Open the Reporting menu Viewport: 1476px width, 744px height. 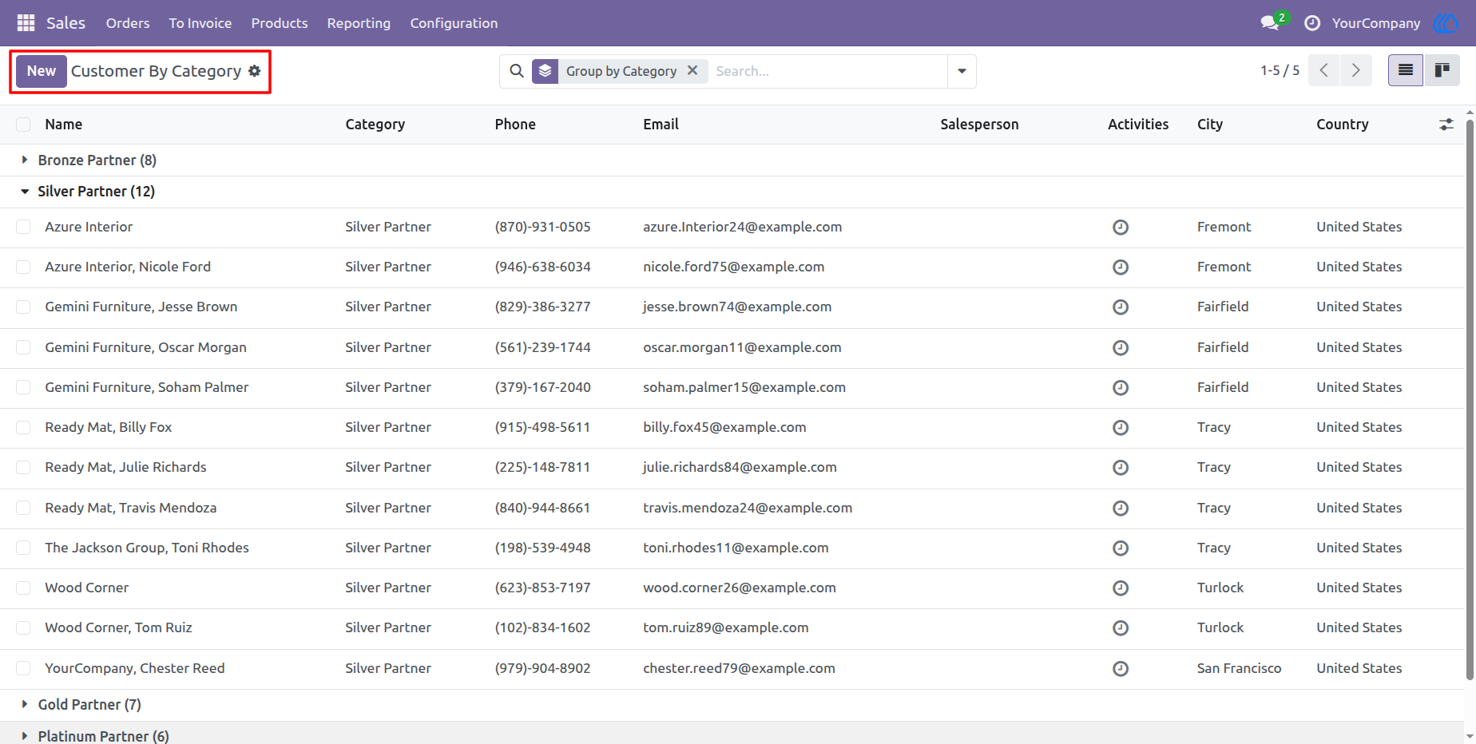pos(359,23)
